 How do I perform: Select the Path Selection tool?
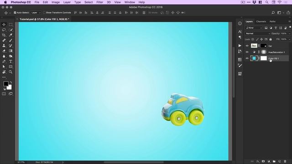pyautogui.click(x=4, y=67)
